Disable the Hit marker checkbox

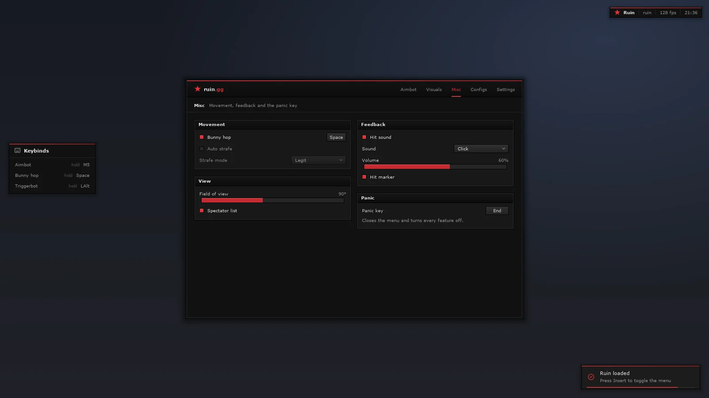364,177
